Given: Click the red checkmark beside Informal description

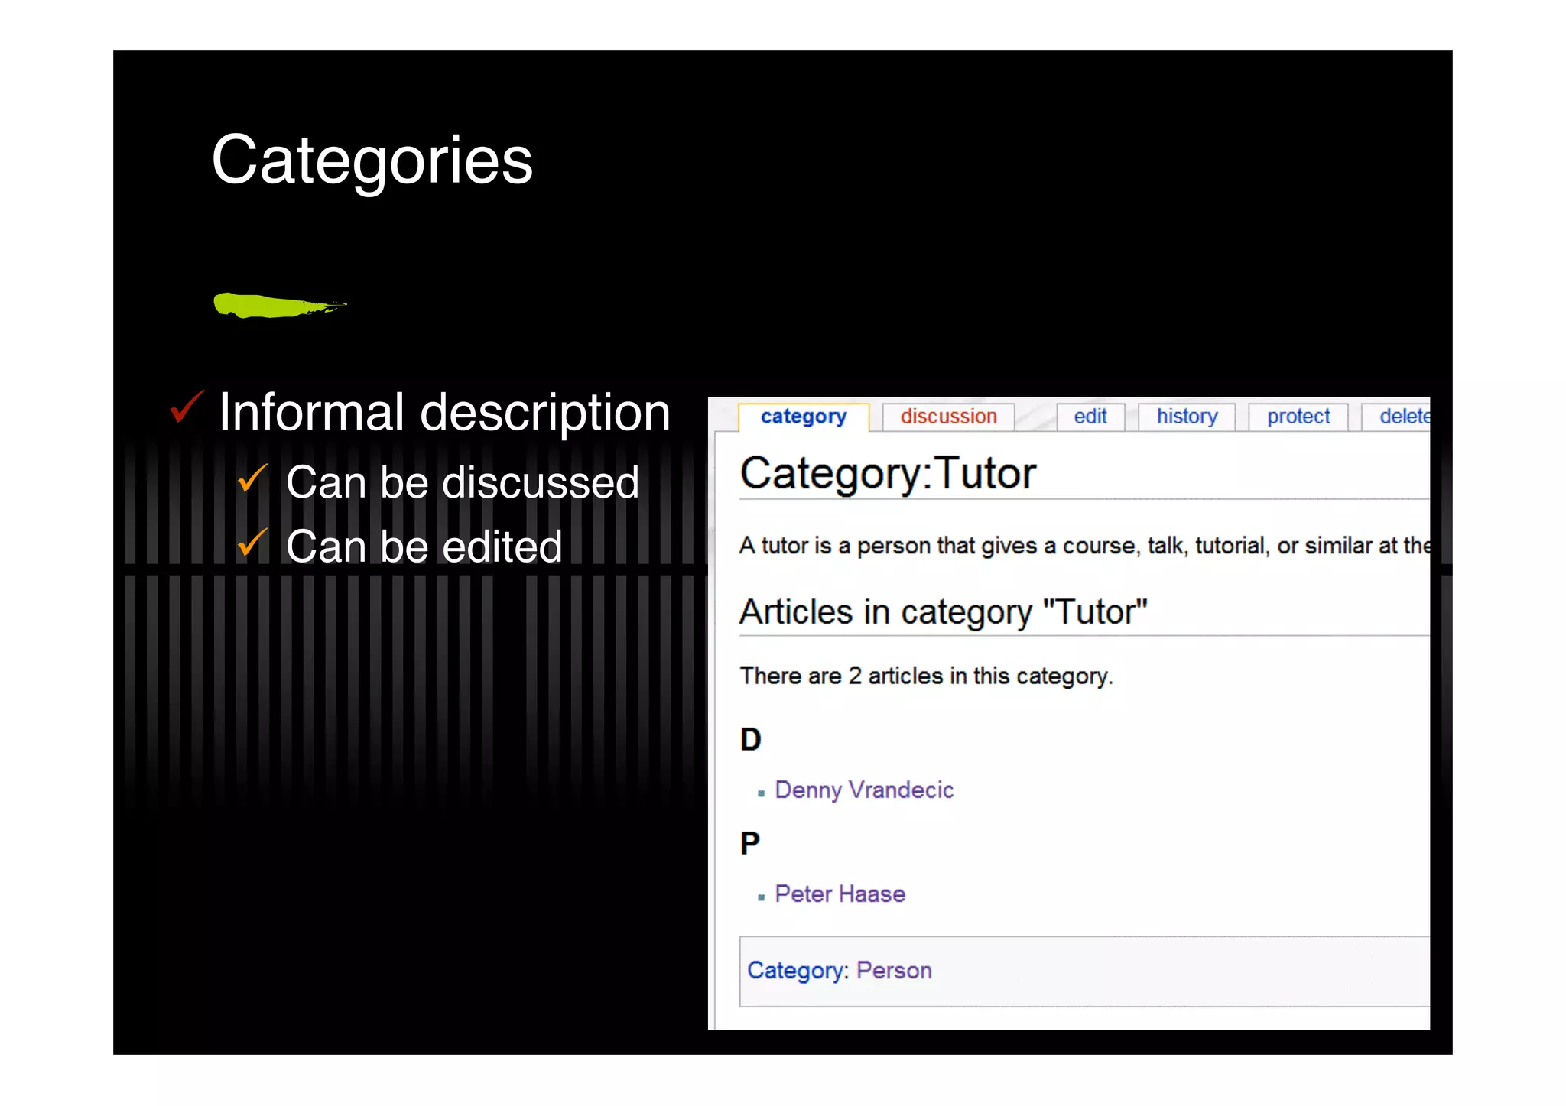Looking at the screenshot, I should pyautogui.click(x=187, y=407).
